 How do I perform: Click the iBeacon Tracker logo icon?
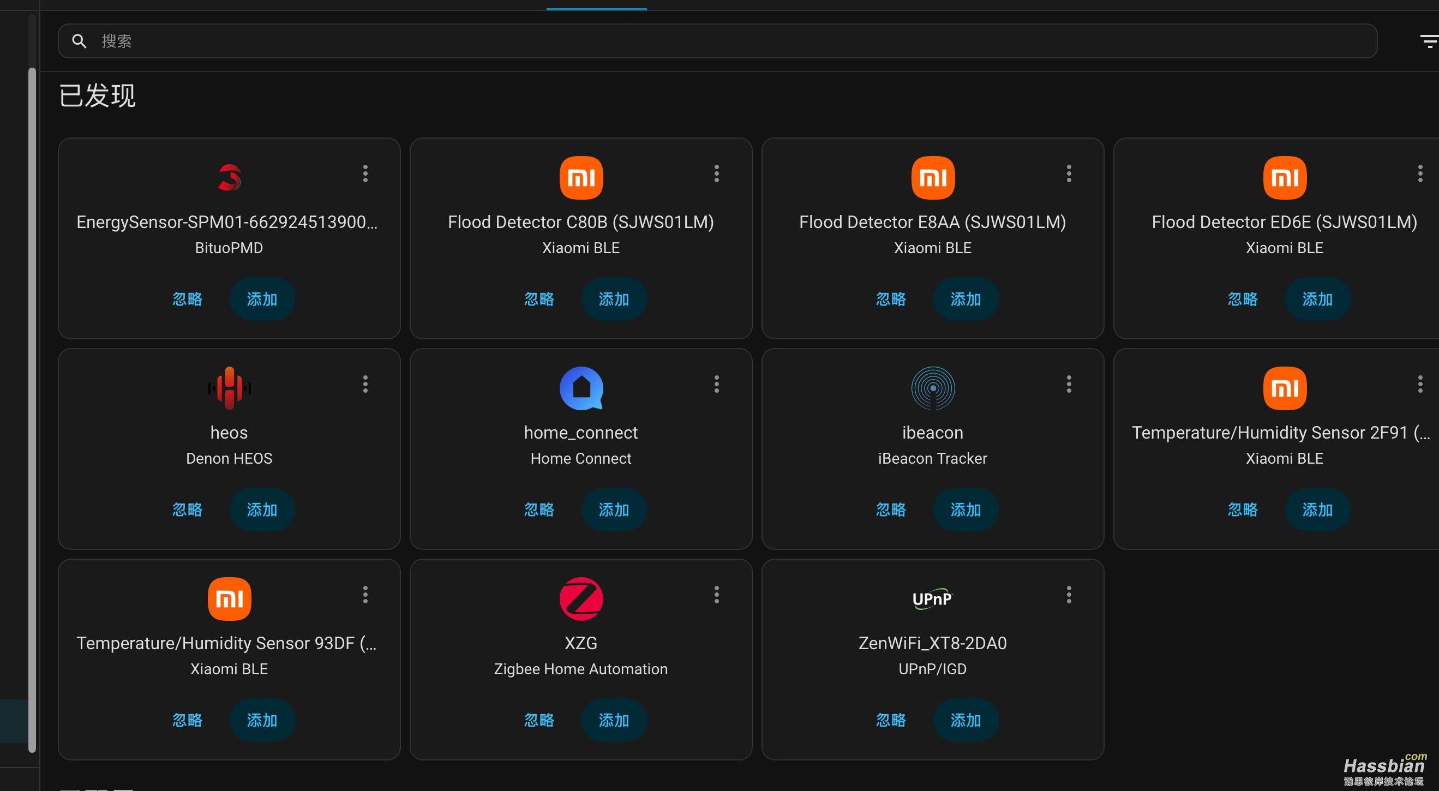pos(932,388)
